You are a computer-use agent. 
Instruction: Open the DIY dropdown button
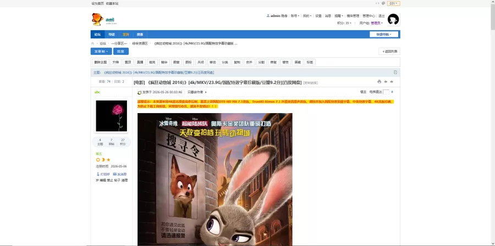(394, 3)
